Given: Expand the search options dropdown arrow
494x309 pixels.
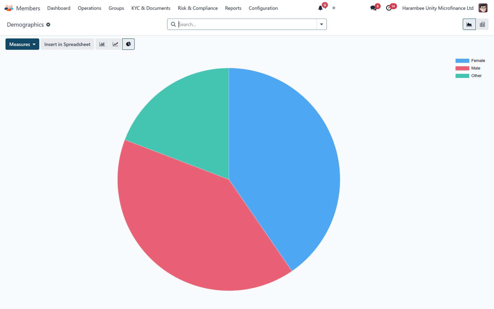Looking at the screenshot, I should 321,24.
